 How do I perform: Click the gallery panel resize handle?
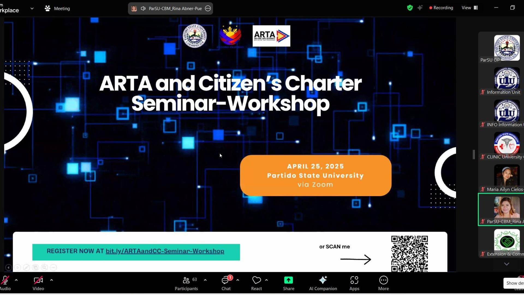[474, 155]
